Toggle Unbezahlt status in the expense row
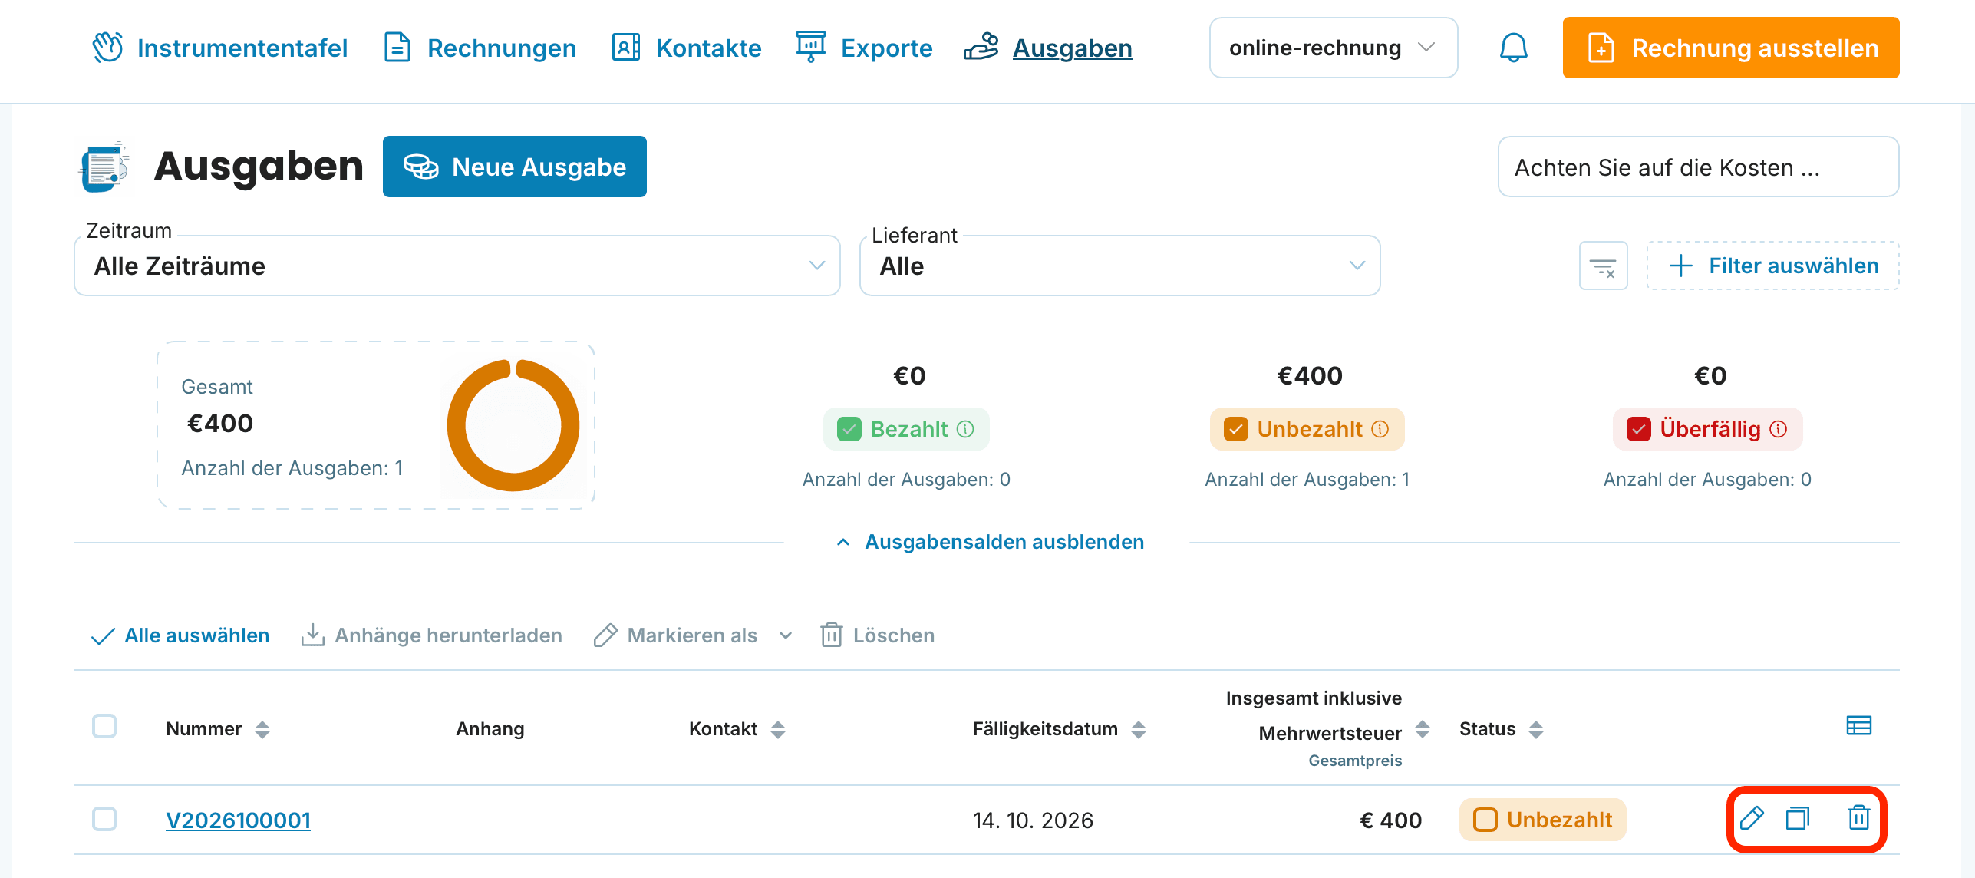This screenshot has height=878, width=1975. click(1542, 820)
